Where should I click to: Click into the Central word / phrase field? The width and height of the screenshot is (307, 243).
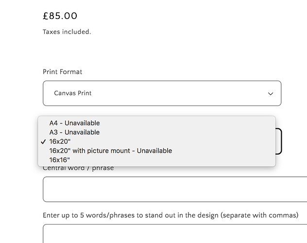click(x=175, y=189)
